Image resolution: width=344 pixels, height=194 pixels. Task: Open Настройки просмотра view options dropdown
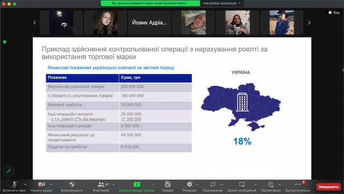(222, 3)
